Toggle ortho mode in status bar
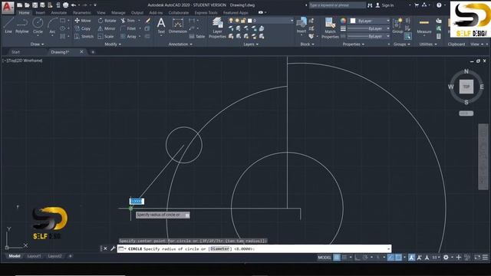491x276 pixels. click(x=358, y=258)
